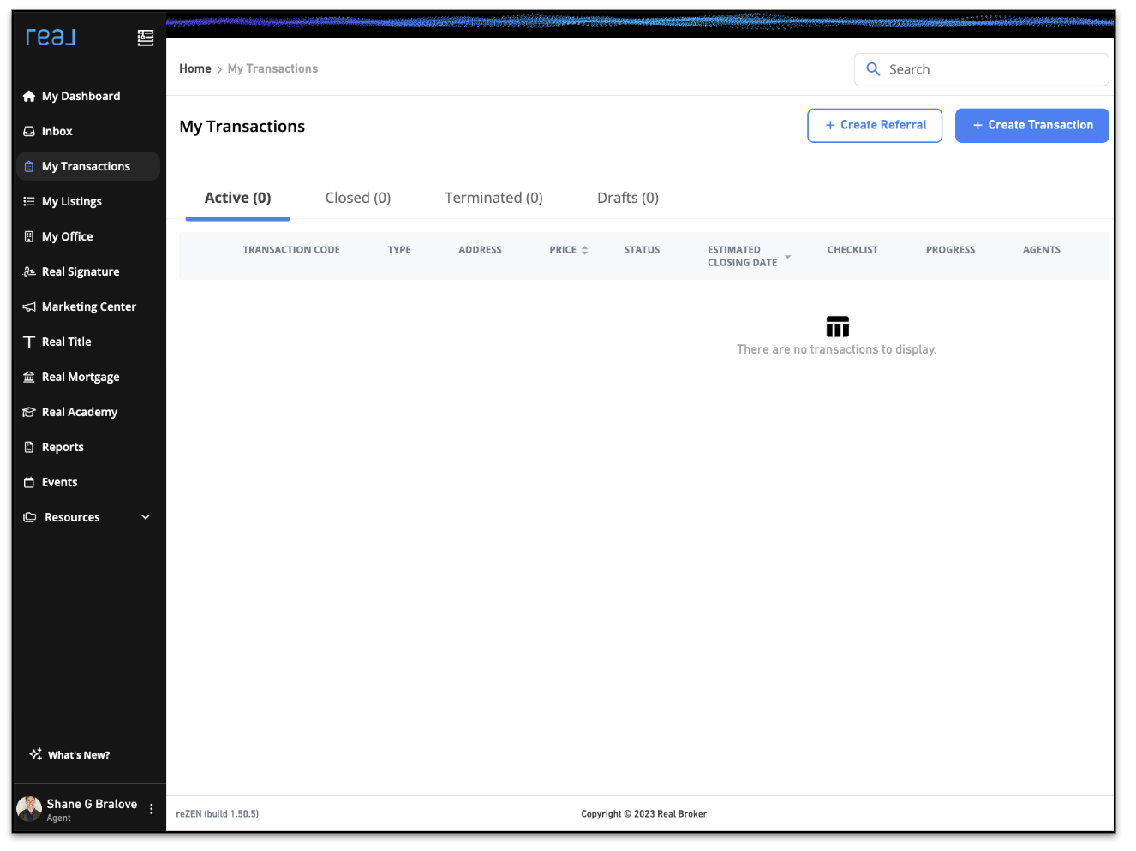This screenshot has width=1136, height=851.
Task: Click the Agents column header
Action: (x=1042, y=251)
